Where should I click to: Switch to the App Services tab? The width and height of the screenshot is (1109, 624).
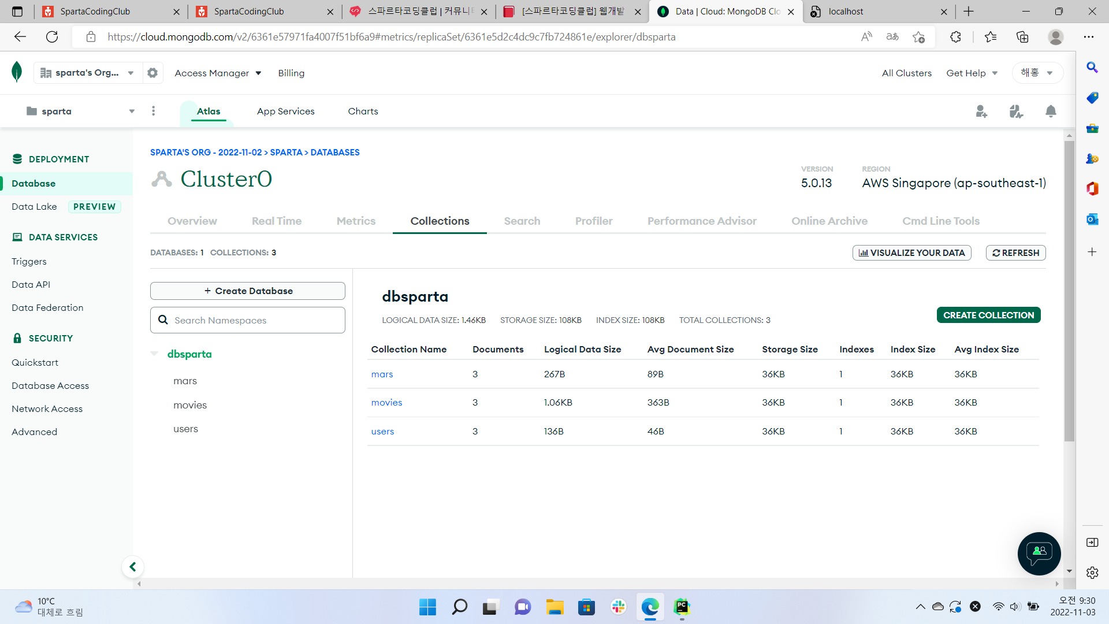pyautogui.click(x=286, y=112)
